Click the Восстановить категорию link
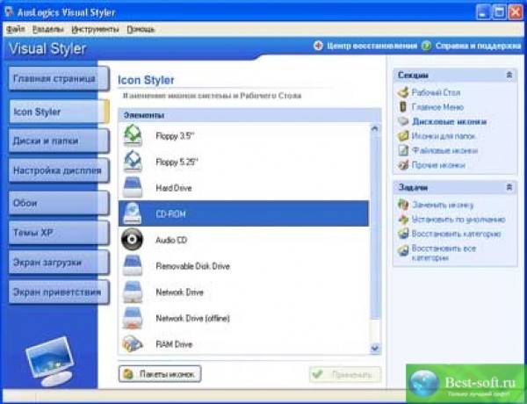 click(457, 234)
